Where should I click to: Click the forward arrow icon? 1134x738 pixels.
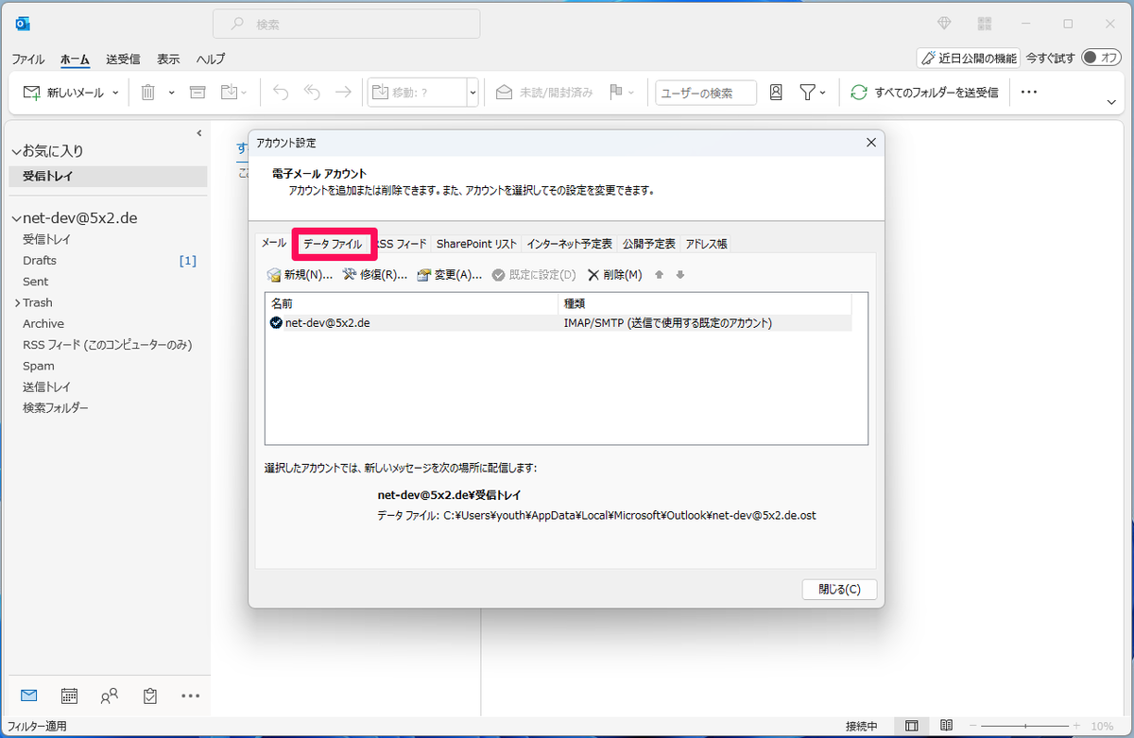click(343, 93)
